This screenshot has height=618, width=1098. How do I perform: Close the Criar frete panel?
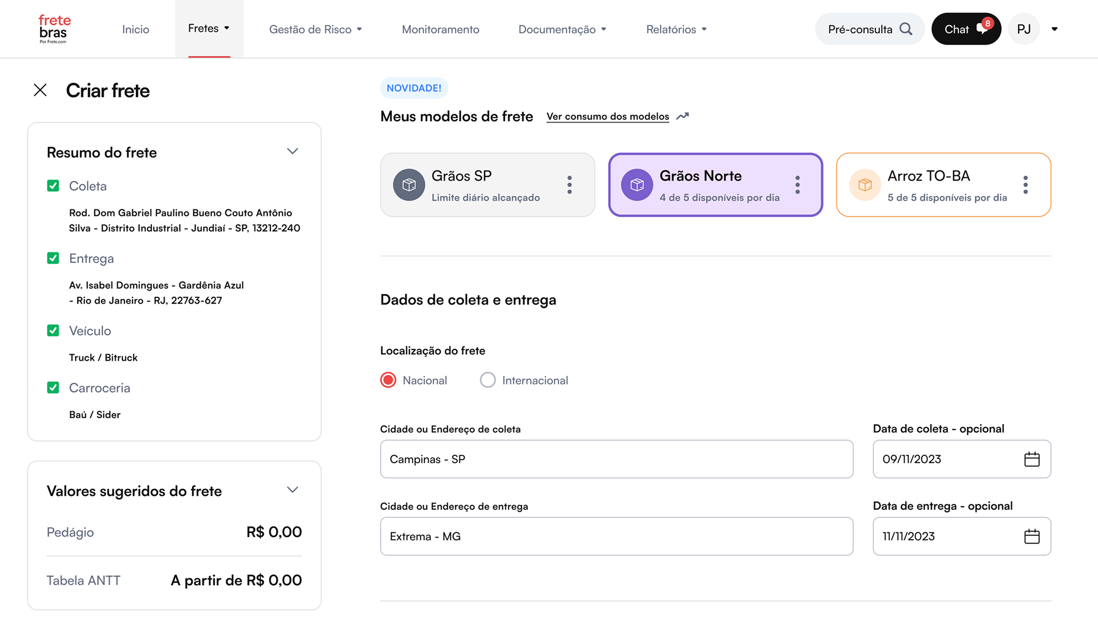click(40, 90)
